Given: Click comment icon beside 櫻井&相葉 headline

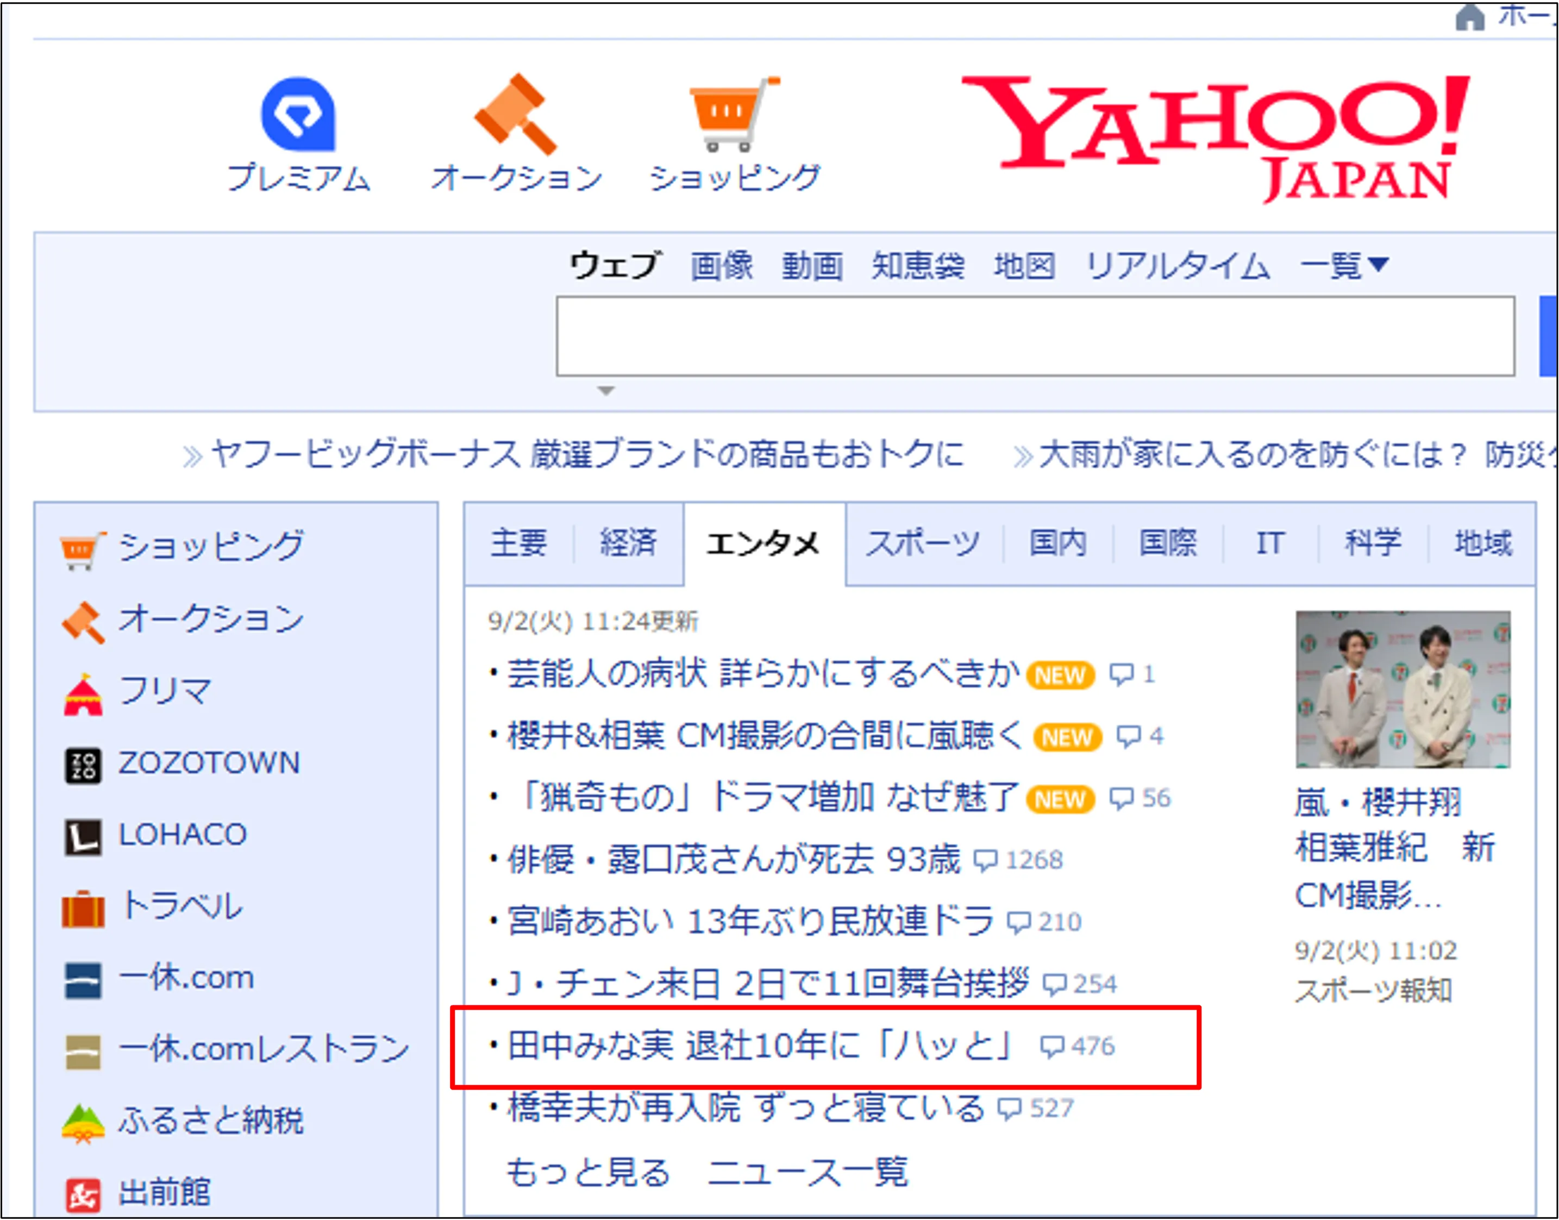Looking at the screenshot, I should coord(1129,736).
